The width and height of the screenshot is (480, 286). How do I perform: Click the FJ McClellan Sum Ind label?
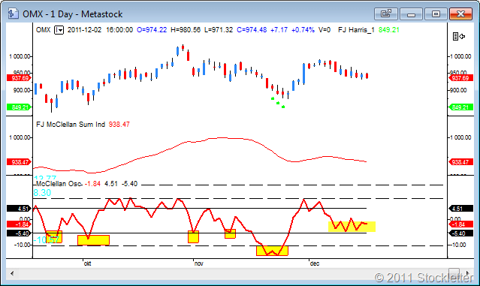(71, 125)
